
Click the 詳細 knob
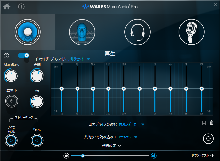(37, 76)
